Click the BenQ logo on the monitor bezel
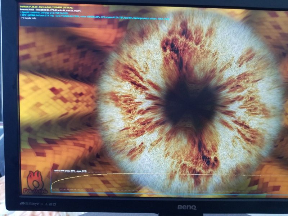 click(186, 207)
